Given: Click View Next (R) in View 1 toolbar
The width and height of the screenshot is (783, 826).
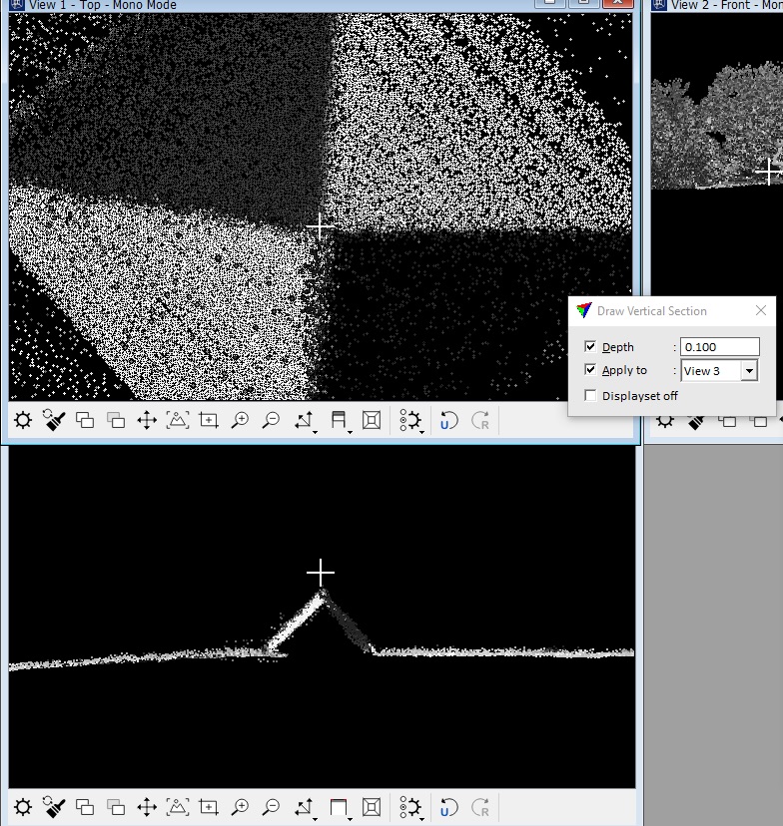Looking at the screenshot, I should (480, 420).
